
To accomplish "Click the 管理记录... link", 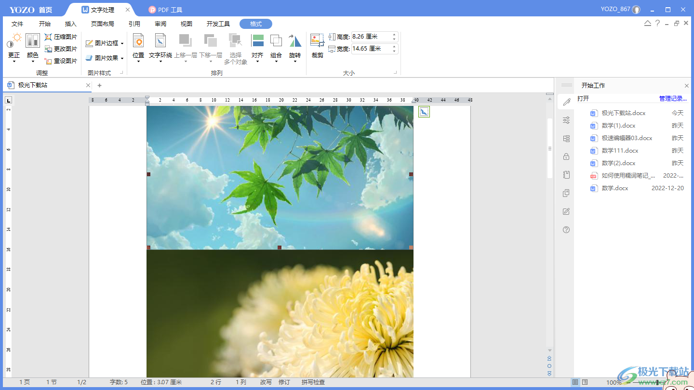I will (673, 98).
